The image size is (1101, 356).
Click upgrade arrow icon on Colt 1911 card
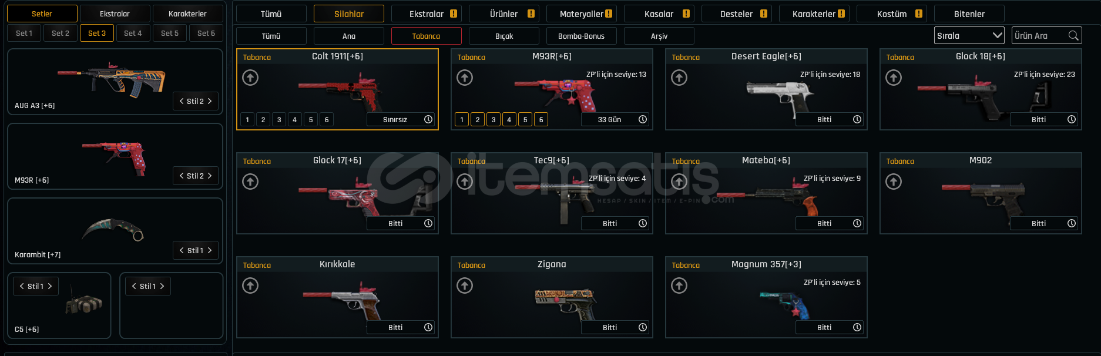point(250,78)
